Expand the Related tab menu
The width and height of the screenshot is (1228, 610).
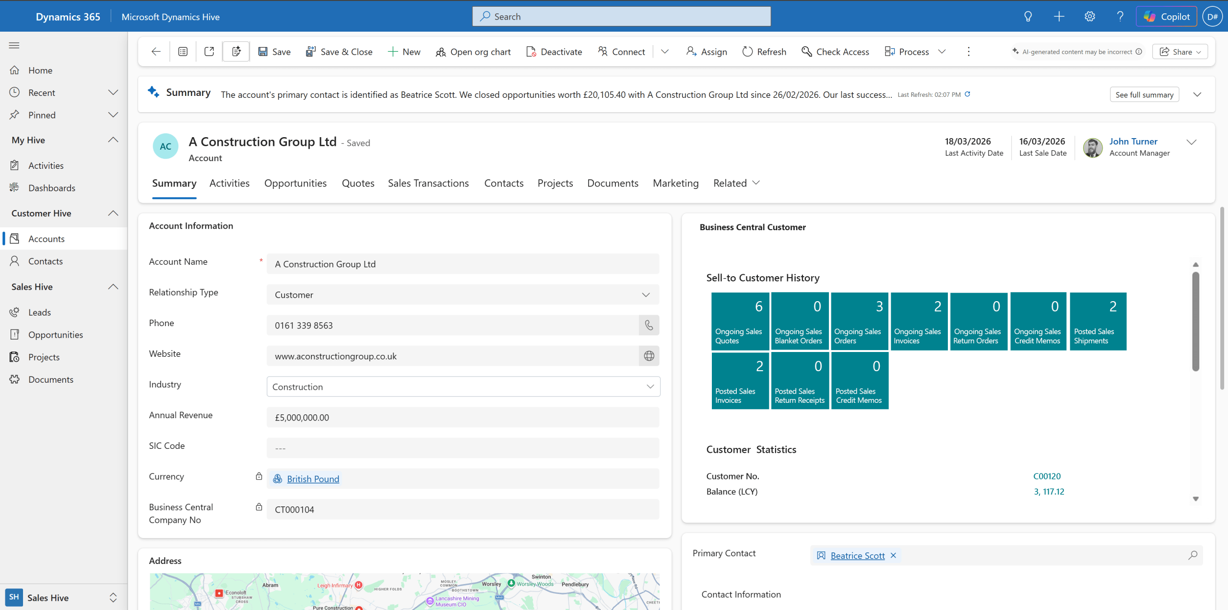pos(756,183)
